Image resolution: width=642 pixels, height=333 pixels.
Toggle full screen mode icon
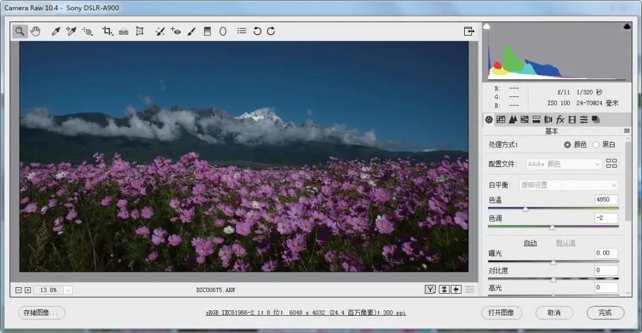point(469,31)
